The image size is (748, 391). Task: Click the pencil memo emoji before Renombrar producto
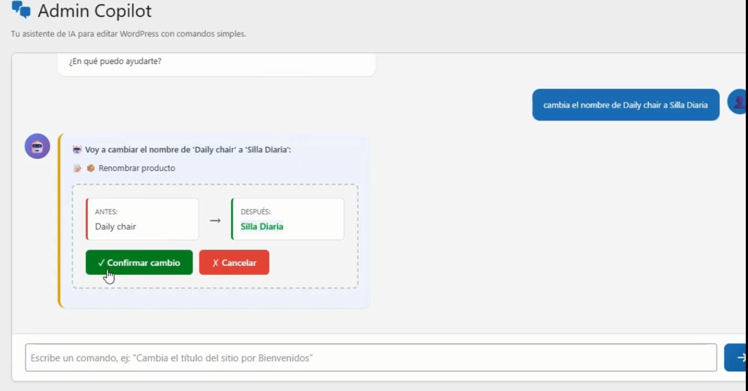pos(78,168)
